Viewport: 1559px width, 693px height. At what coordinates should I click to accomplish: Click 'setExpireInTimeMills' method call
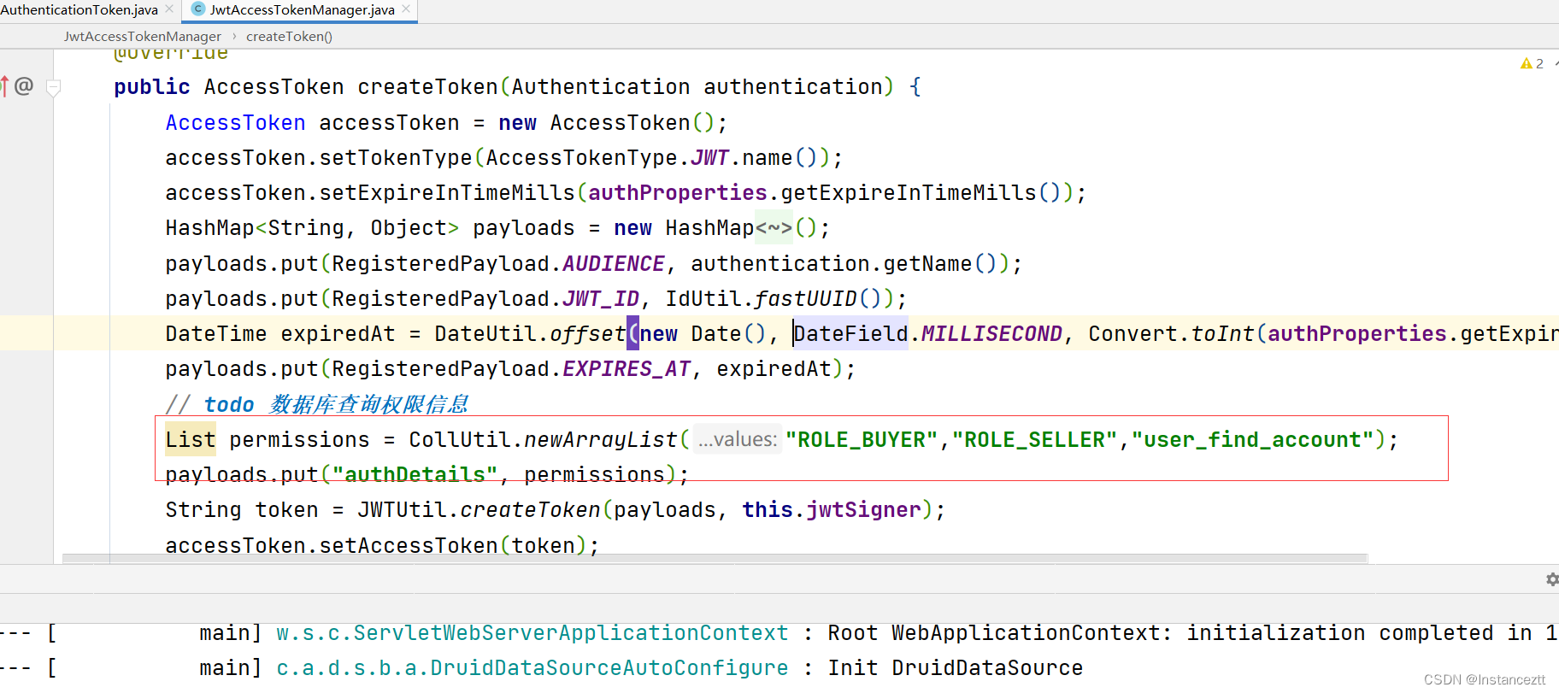click(x=447, y=193)
